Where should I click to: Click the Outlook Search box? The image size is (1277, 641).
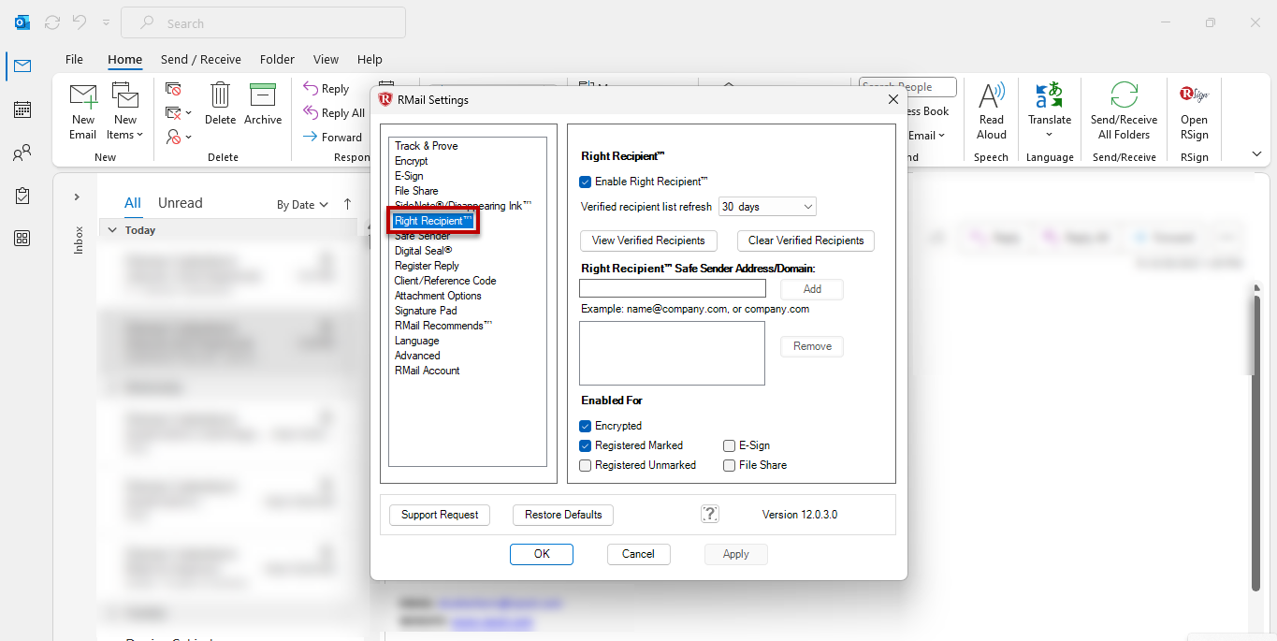coord(264,22)
